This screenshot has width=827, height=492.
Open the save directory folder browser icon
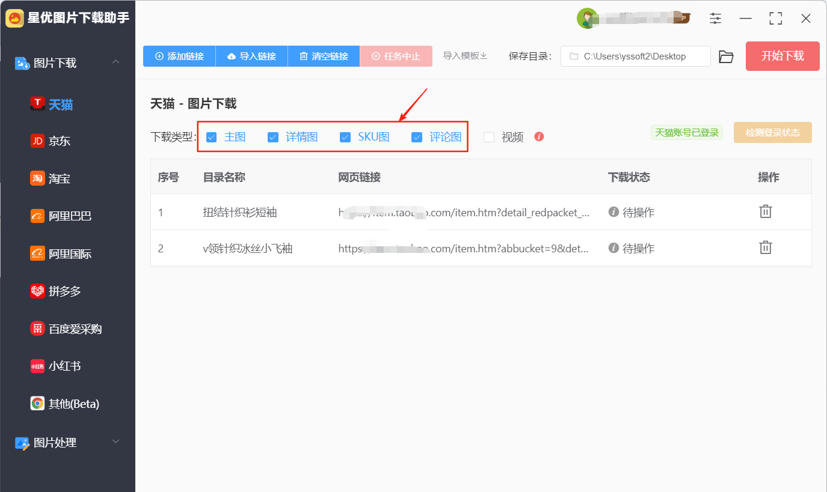(x=726, y=57)
